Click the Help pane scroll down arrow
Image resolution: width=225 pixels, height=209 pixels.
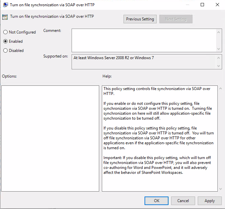point(220,189)
